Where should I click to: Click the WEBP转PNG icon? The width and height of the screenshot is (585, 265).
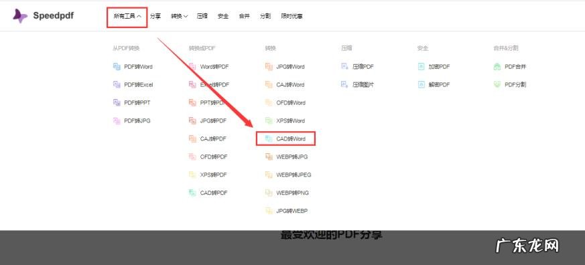pos(269,193)
